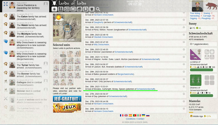Select the unit carrying a ladder
Screen dimensions: 218x125
coord(71,54)
